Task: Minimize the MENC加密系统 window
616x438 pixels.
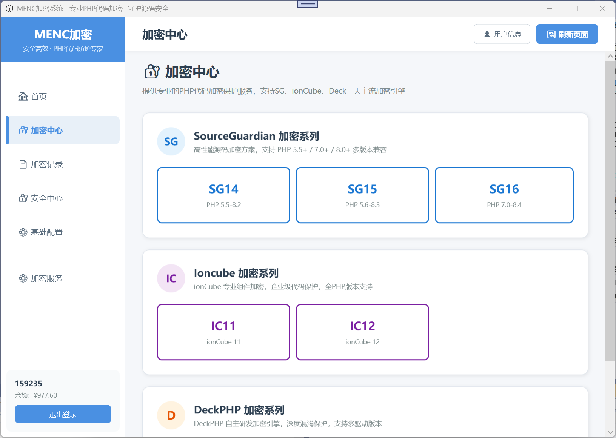Action: point(549,8)
